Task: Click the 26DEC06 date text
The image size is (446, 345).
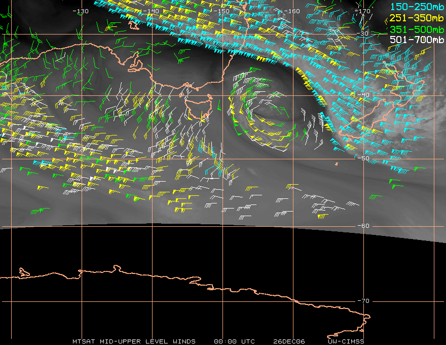Action: tap(289, 341)
